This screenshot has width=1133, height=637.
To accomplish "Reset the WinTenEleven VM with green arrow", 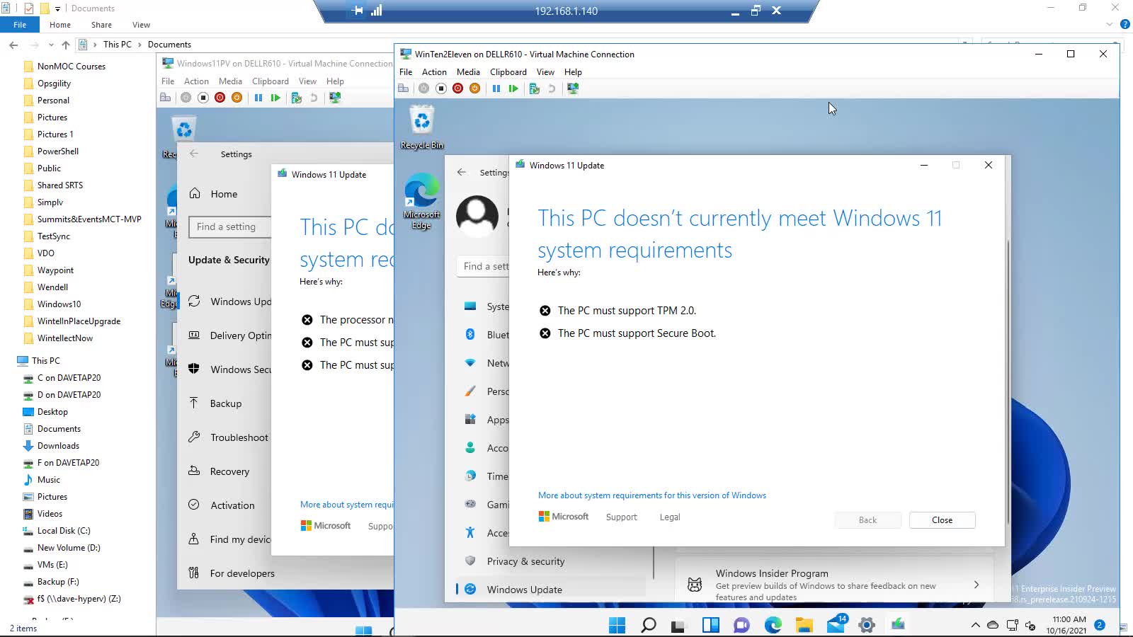I will tap(513, 88).
